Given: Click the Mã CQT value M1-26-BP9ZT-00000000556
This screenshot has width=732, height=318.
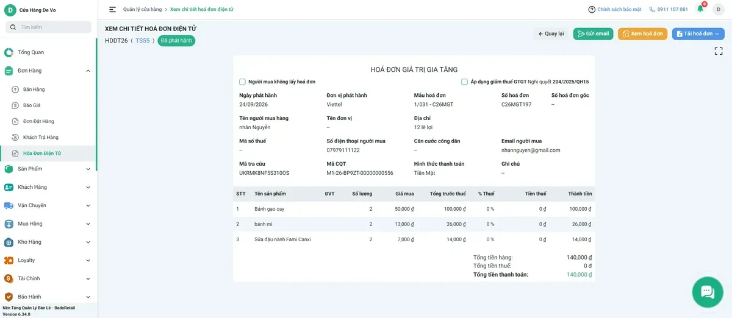Looking at the screenshot, I should coord(360,173).
